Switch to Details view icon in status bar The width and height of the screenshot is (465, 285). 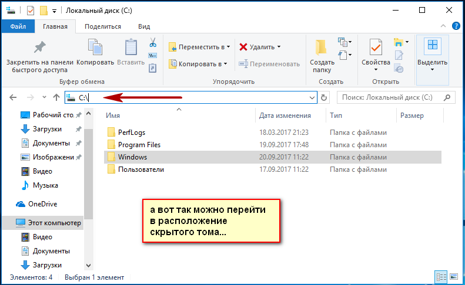coord(441,277)
